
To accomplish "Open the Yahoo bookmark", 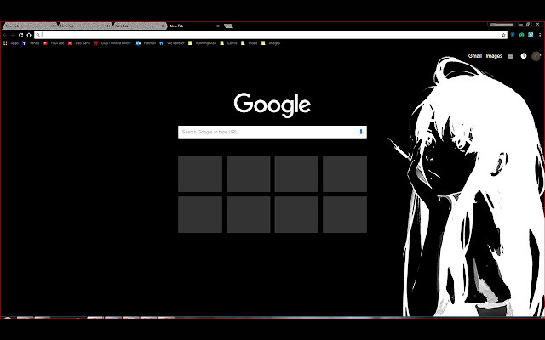I will click(31, 43).
